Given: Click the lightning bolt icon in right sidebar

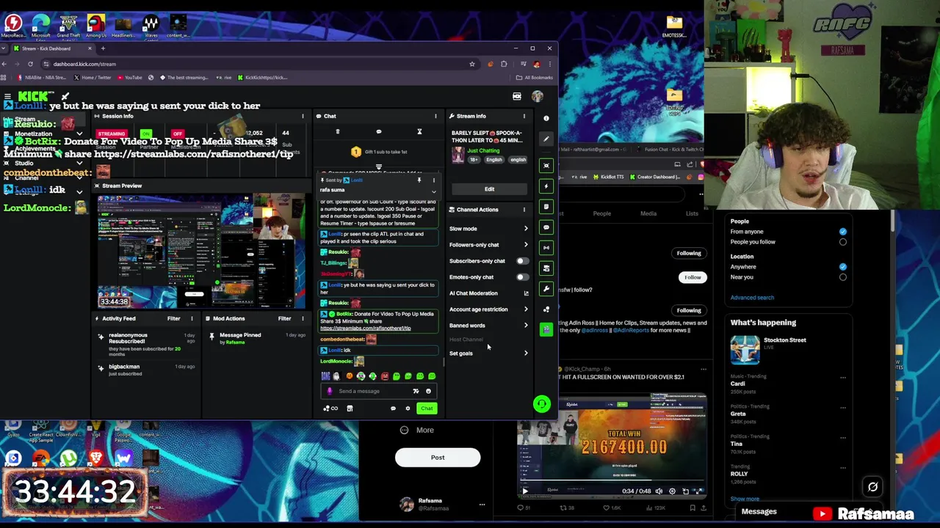Looking at the screenshot, I should [546, 186].
